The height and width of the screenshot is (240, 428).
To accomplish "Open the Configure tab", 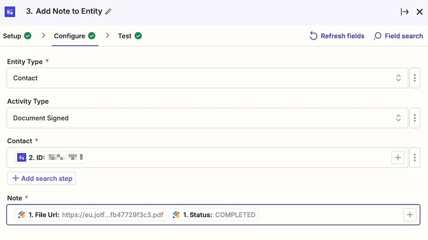I will 75,36.
